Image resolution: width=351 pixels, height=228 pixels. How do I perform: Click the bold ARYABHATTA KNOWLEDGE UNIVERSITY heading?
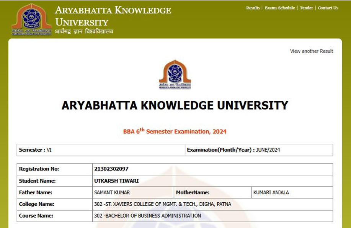pyautogui.click(x=175, y=105)
